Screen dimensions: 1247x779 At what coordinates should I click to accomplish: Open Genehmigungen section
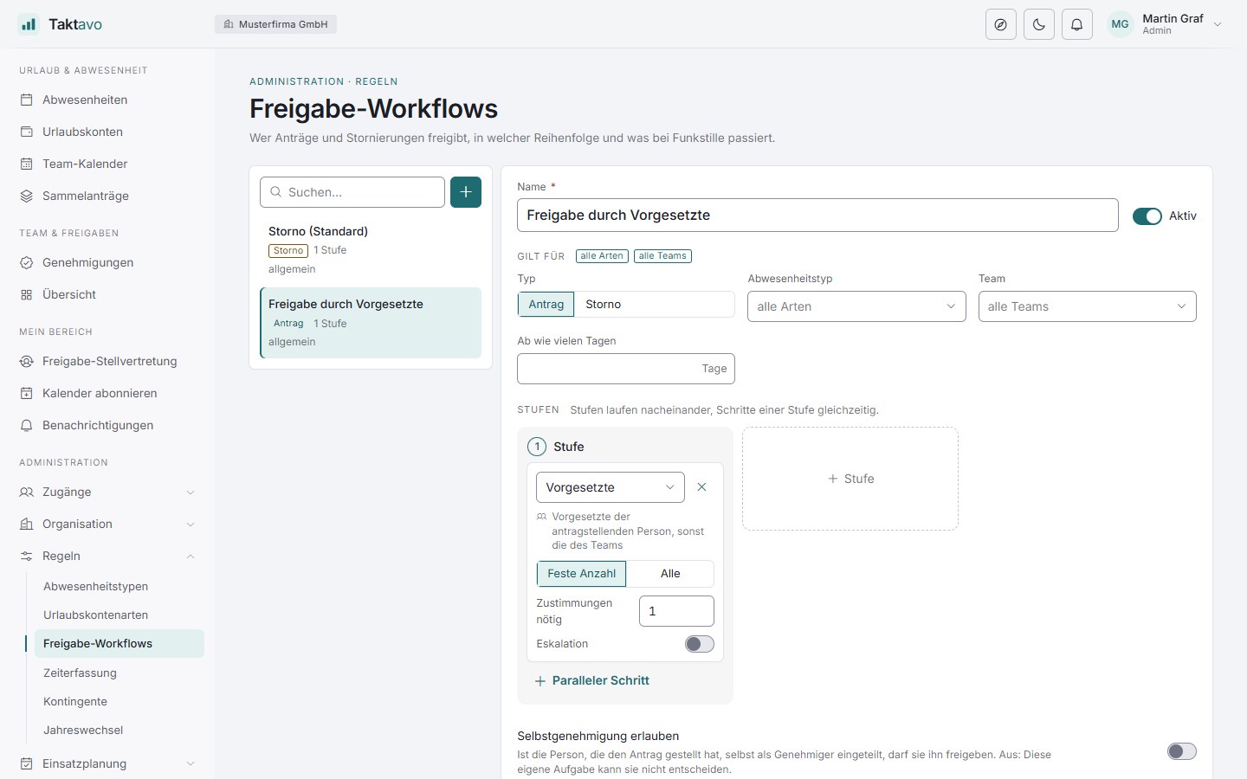pos(107,262)
